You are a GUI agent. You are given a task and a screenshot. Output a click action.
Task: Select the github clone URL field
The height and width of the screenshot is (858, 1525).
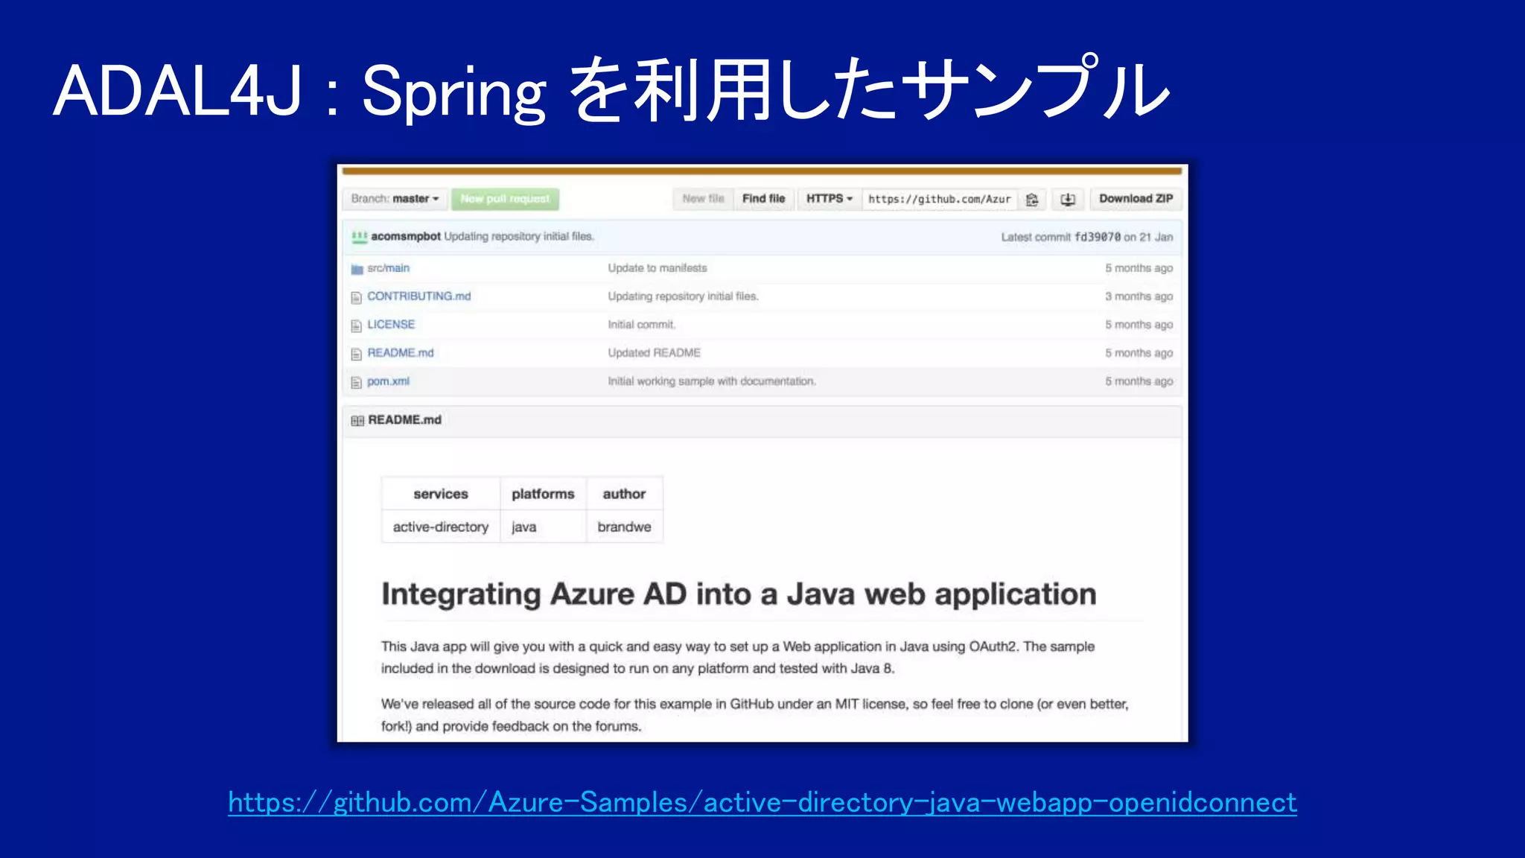940,199
